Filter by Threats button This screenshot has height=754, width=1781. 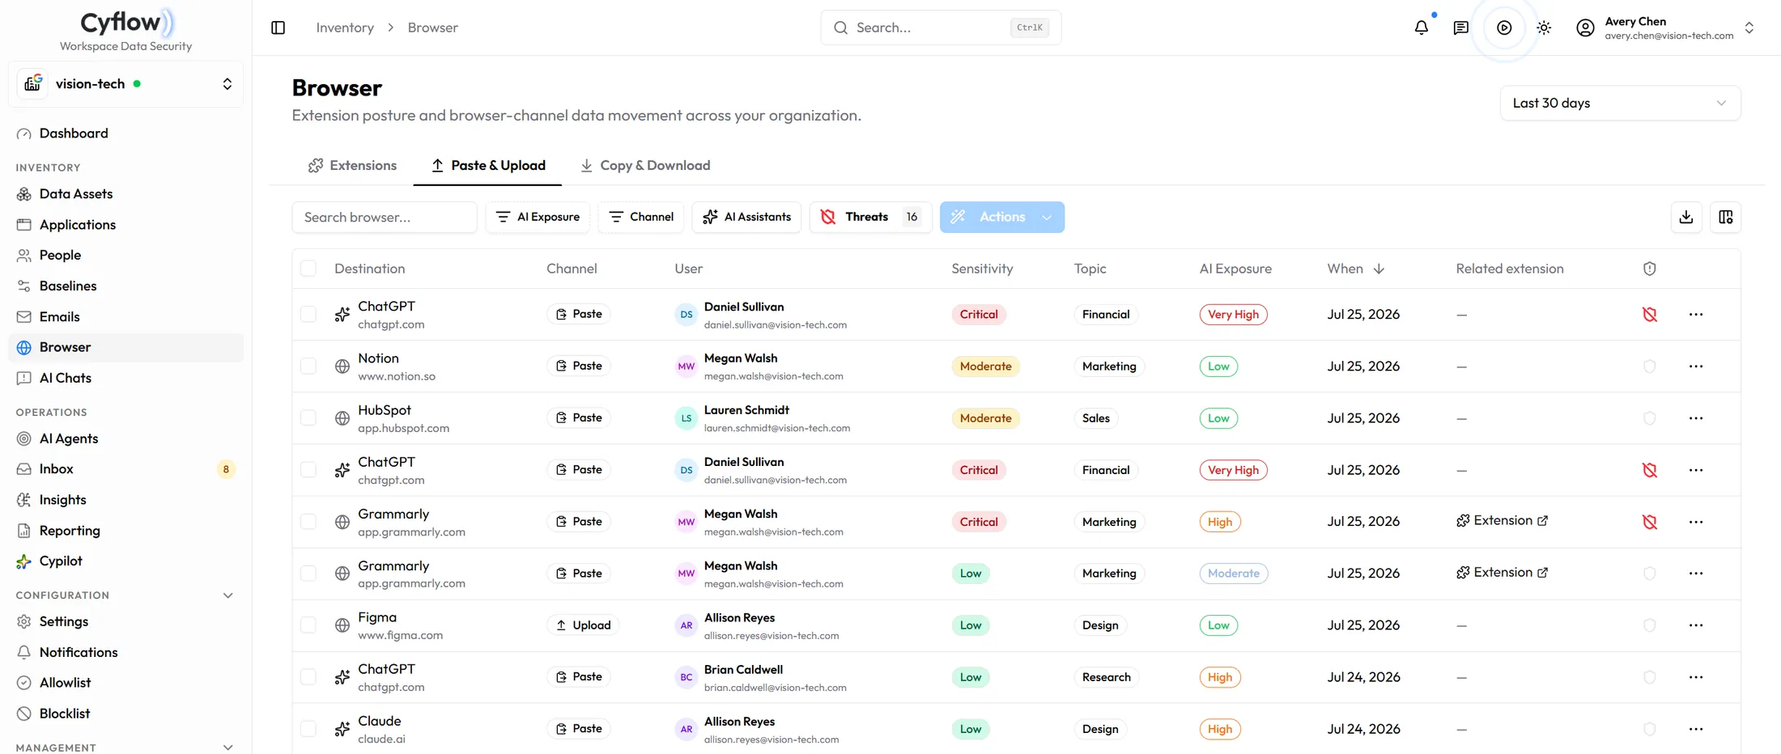point(870,217)
